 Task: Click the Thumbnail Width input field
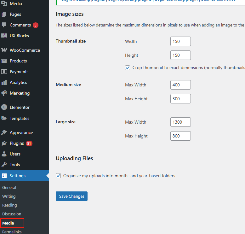(180, 41)
